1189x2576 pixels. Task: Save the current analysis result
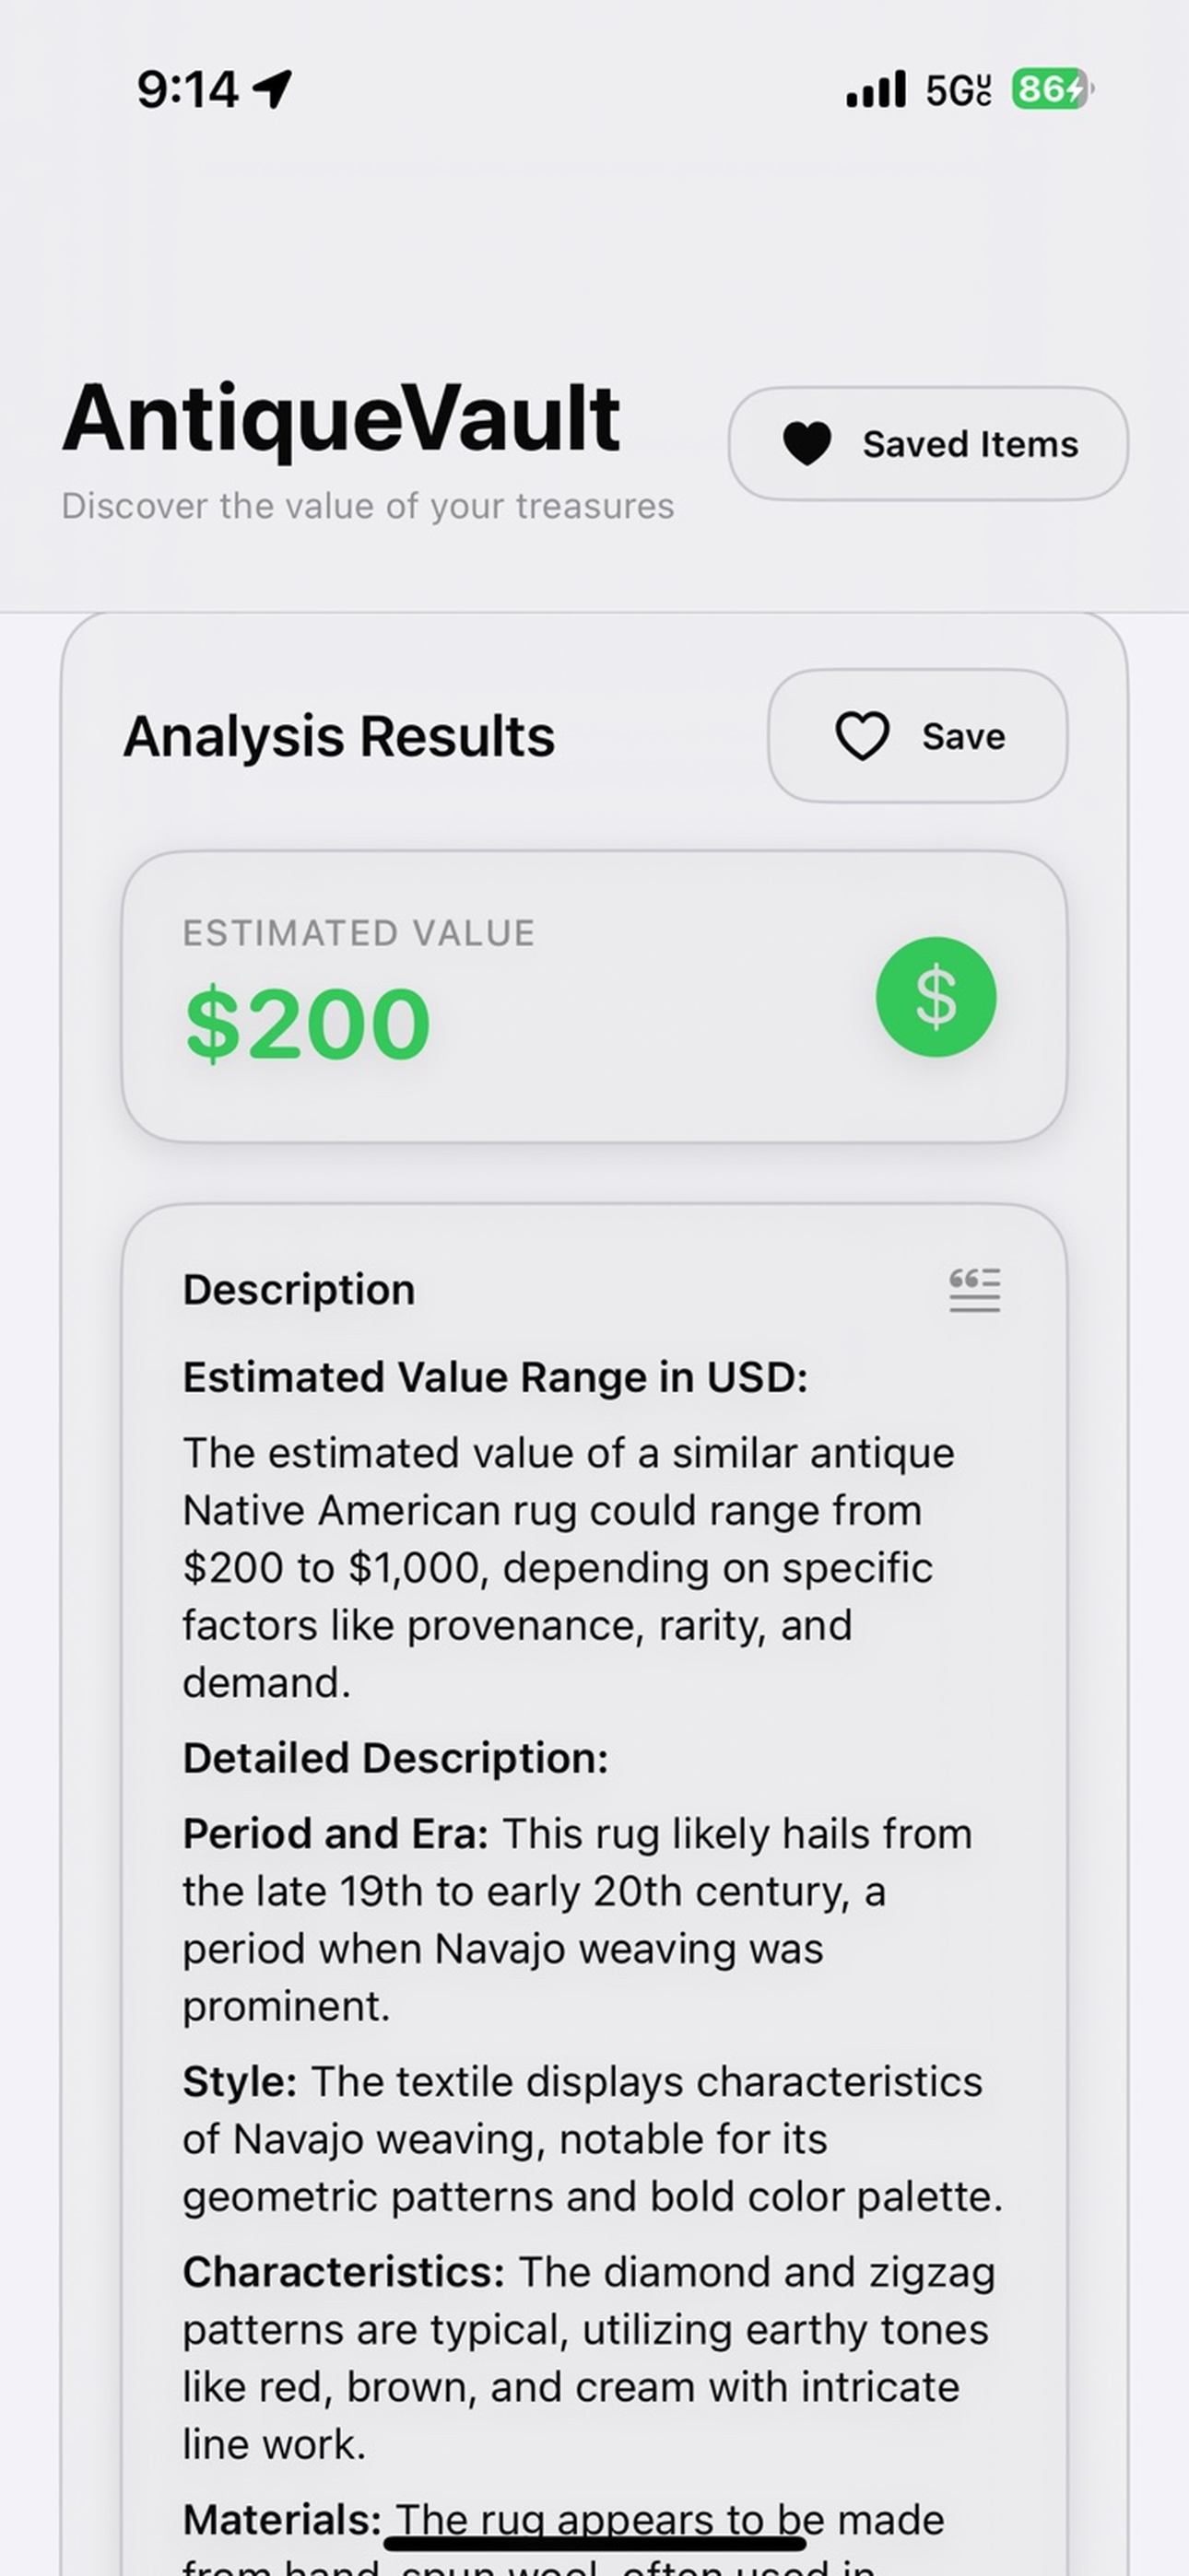[917, 736]
